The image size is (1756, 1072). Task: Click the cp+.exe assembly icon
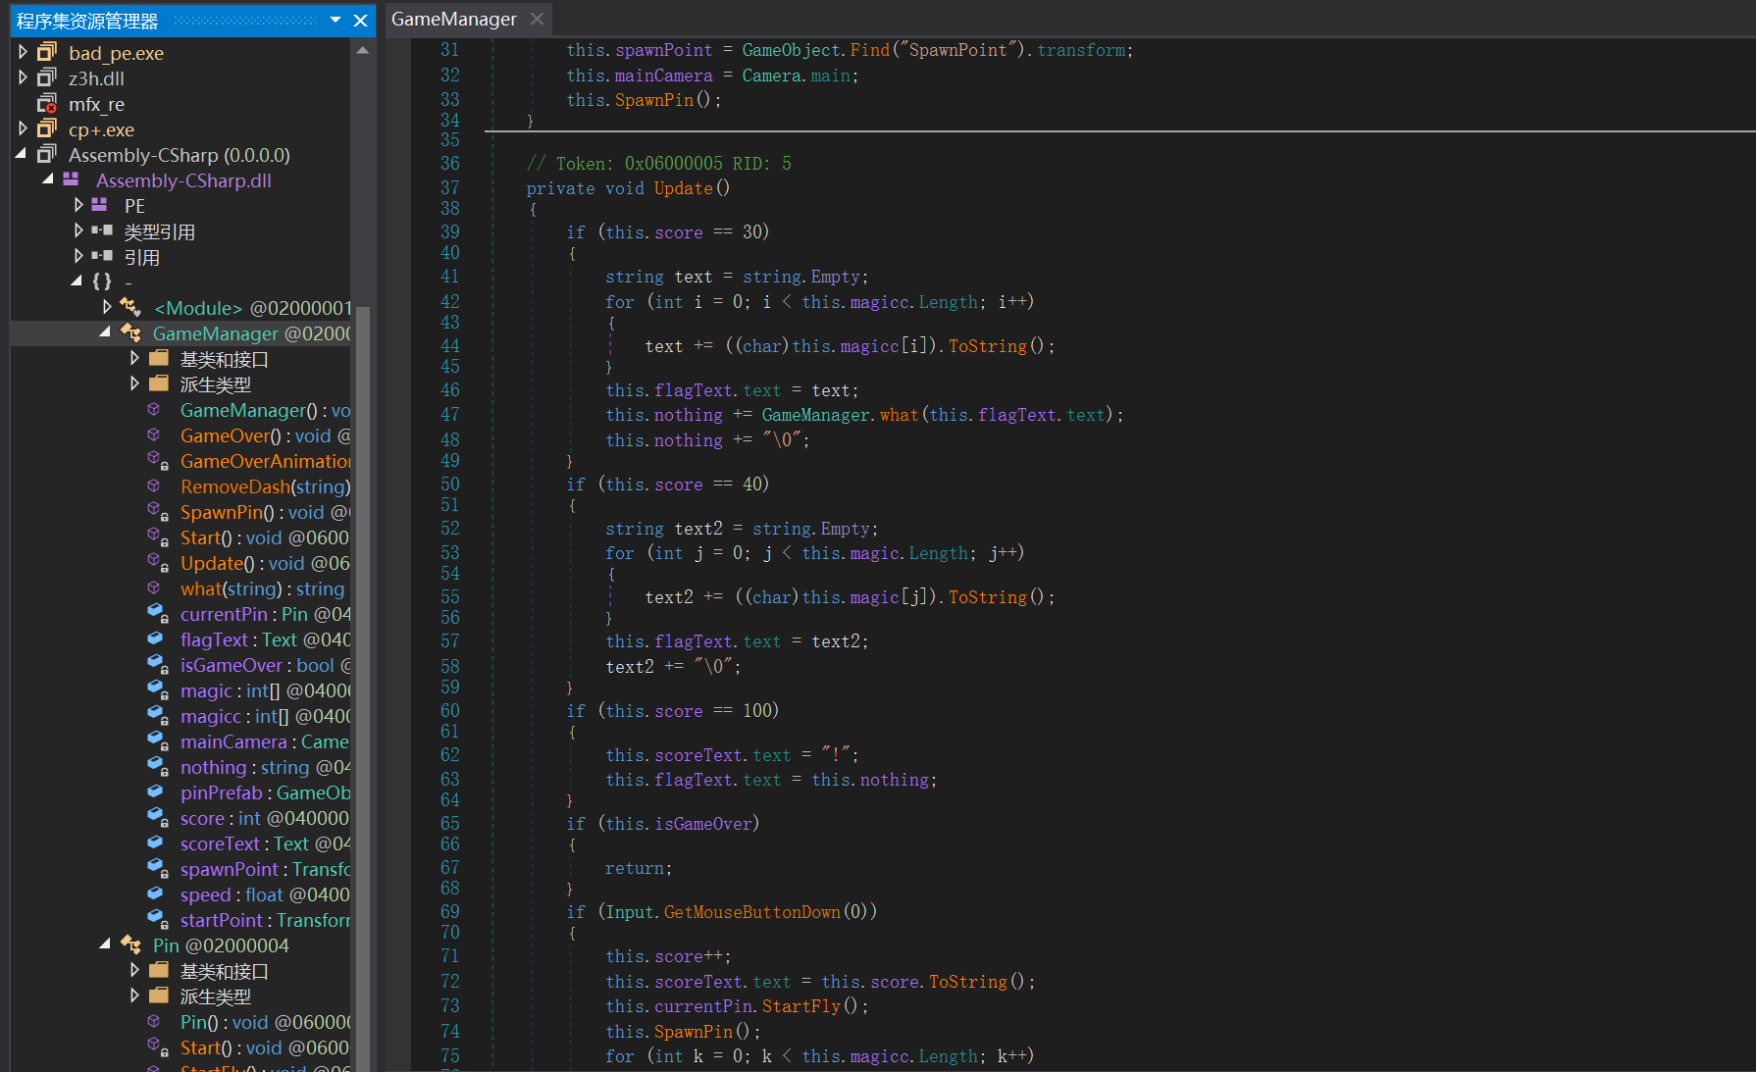pos(47,128)
